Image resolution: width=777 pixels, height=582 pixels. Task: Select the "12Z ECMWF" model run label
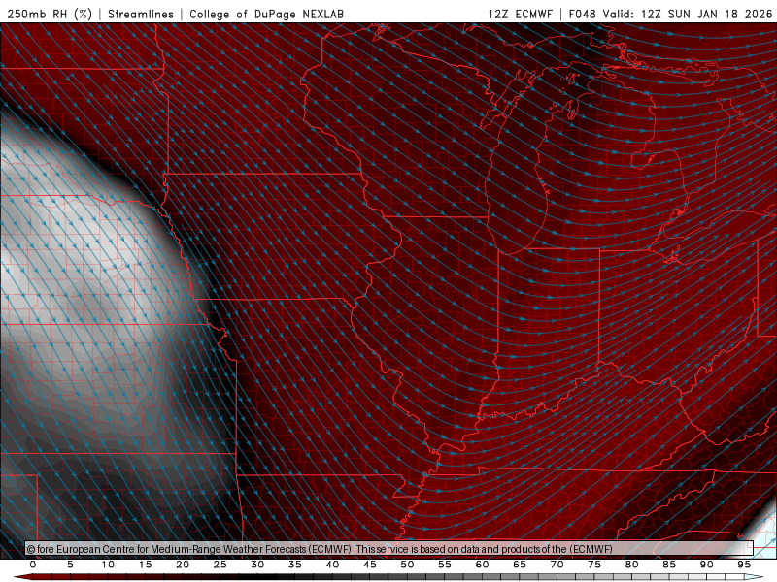point(520,14)
